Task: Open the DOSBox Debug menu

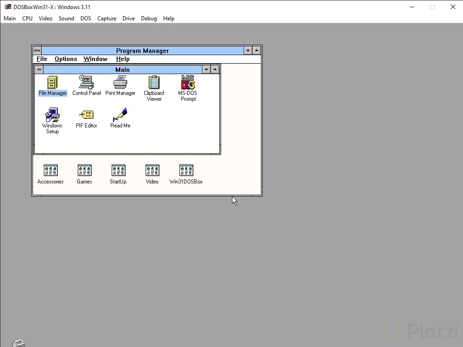Action: point(149,18)
